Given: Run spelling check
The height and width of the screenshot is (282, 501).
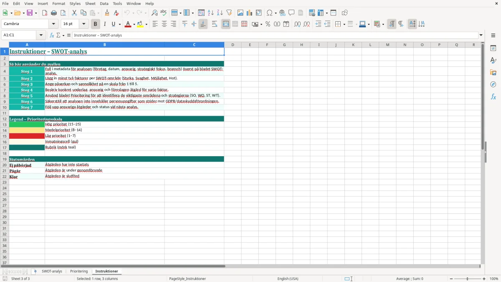Looking at the screenshot, I should pos(164,13).
